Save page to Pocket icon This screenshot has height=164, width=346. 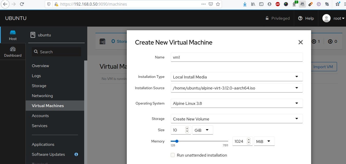tap(210, 4)
